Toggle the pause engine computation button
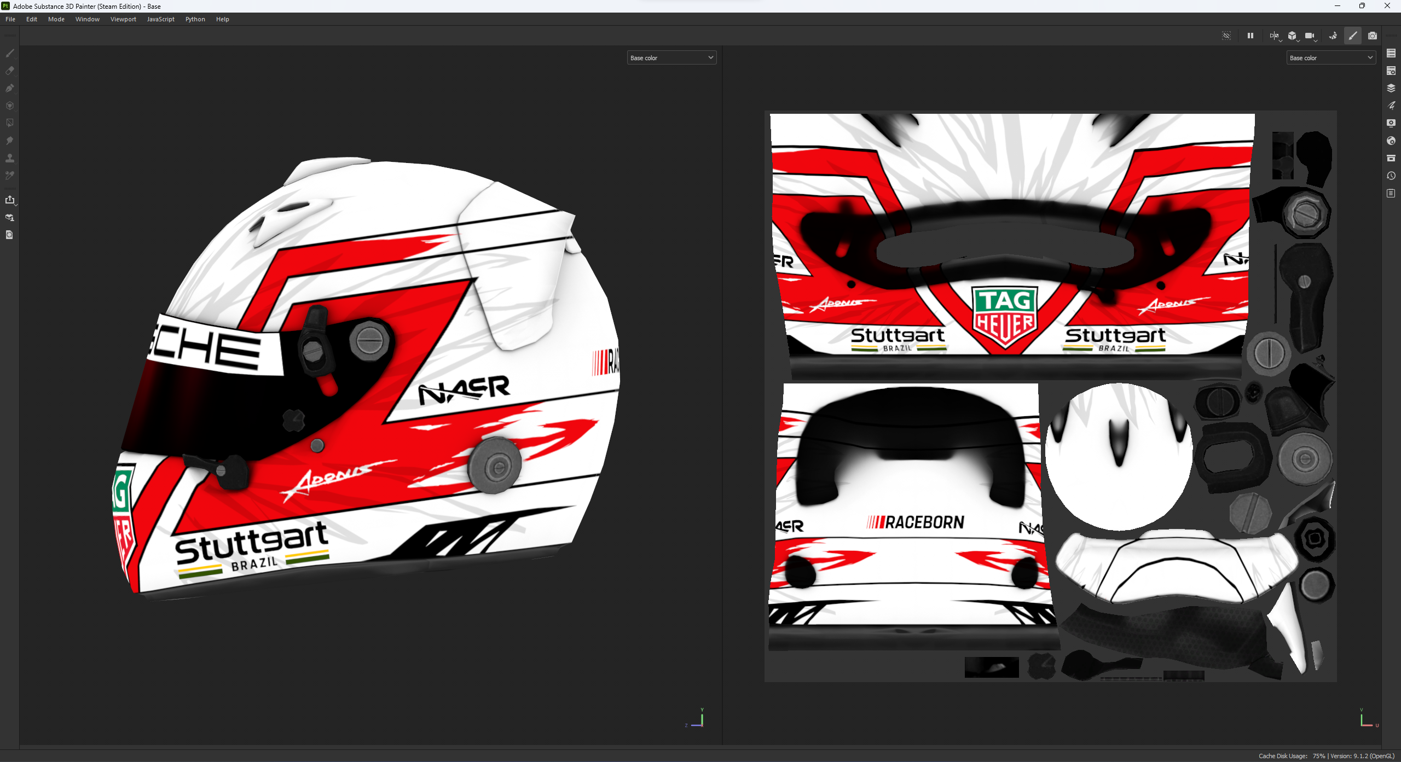Image resolution: width=1401 pixels, height=762 pixels. point(1251,36)
